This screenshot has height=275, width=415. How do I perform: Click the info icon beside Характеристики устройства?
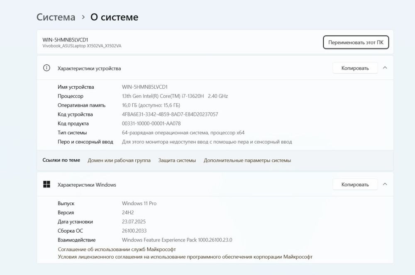pos(46,68)
